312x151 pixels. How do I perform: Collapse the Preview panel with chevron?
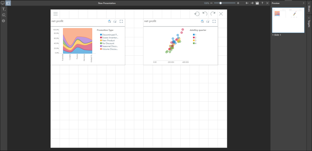tap(303, 3)
